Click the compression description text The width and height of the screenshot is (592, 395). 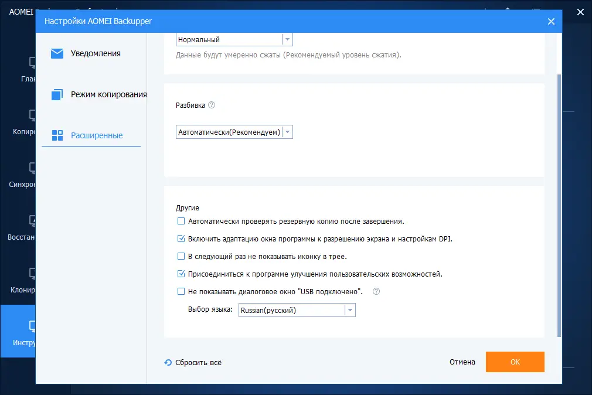pyautogui.click(x=288, y=55)
